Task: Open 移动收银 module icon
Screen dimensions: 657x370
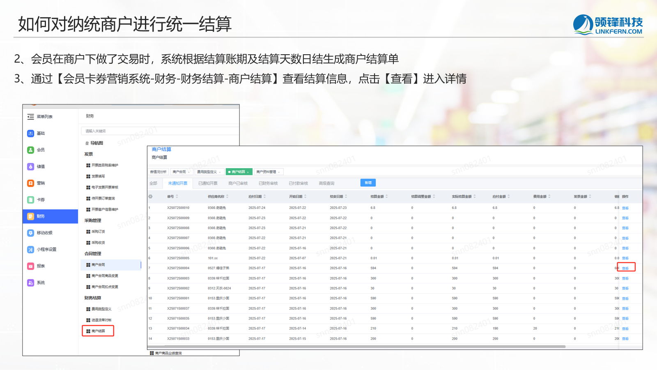Action: coord(31,233)
